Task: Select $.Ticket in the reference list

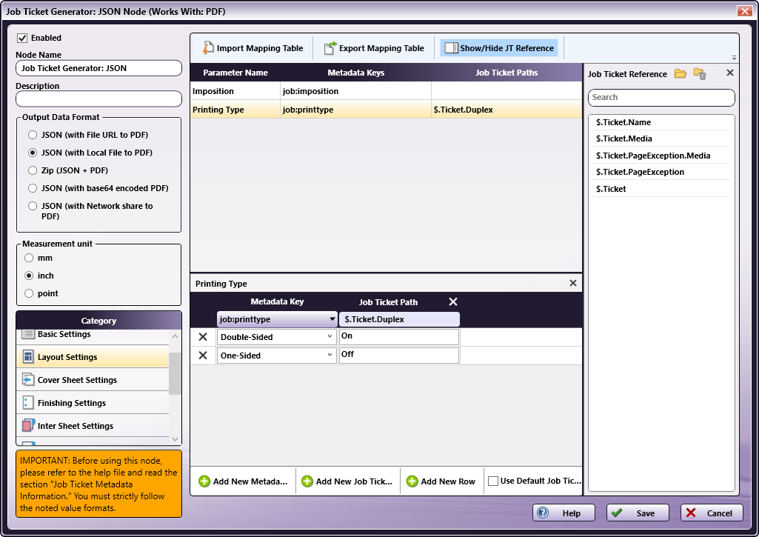Action: coord(661,189)
